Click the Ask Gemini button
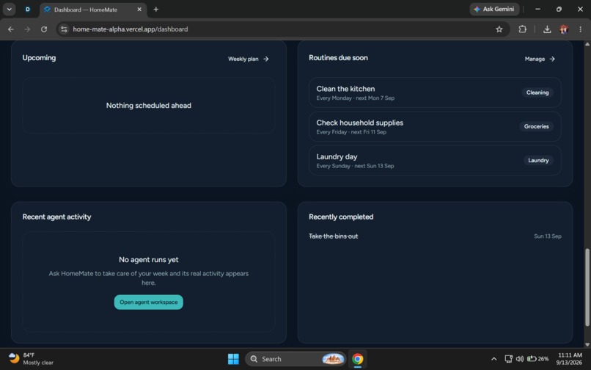Viewport: 591px width, 370px height. (x=494, y=9)
